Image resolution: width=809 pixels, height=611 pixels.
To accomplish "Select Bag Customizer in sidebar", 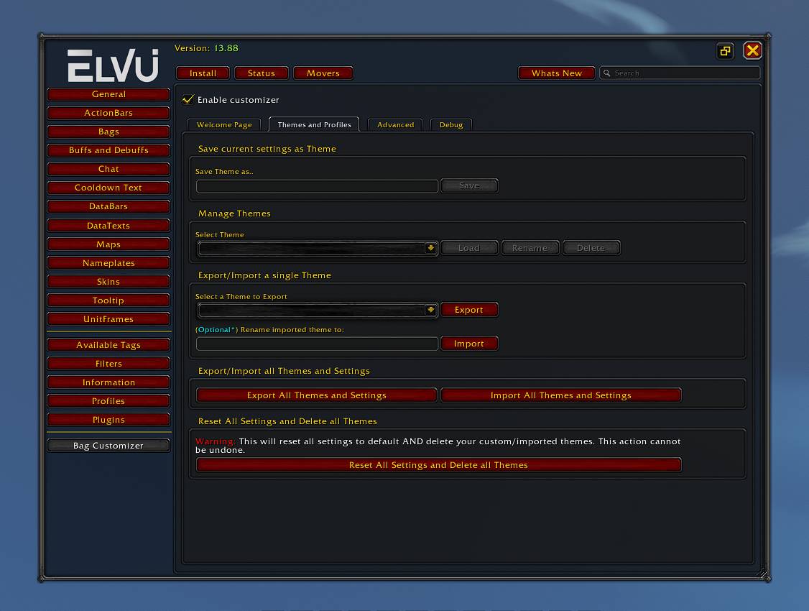I will coord(108,446).
